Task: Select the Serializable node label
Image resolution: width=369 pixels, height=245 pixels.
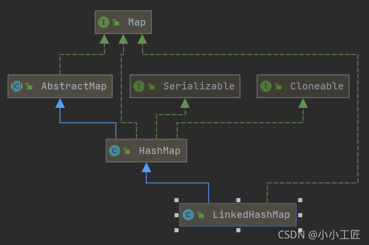Action: click(x=199, y=86)
